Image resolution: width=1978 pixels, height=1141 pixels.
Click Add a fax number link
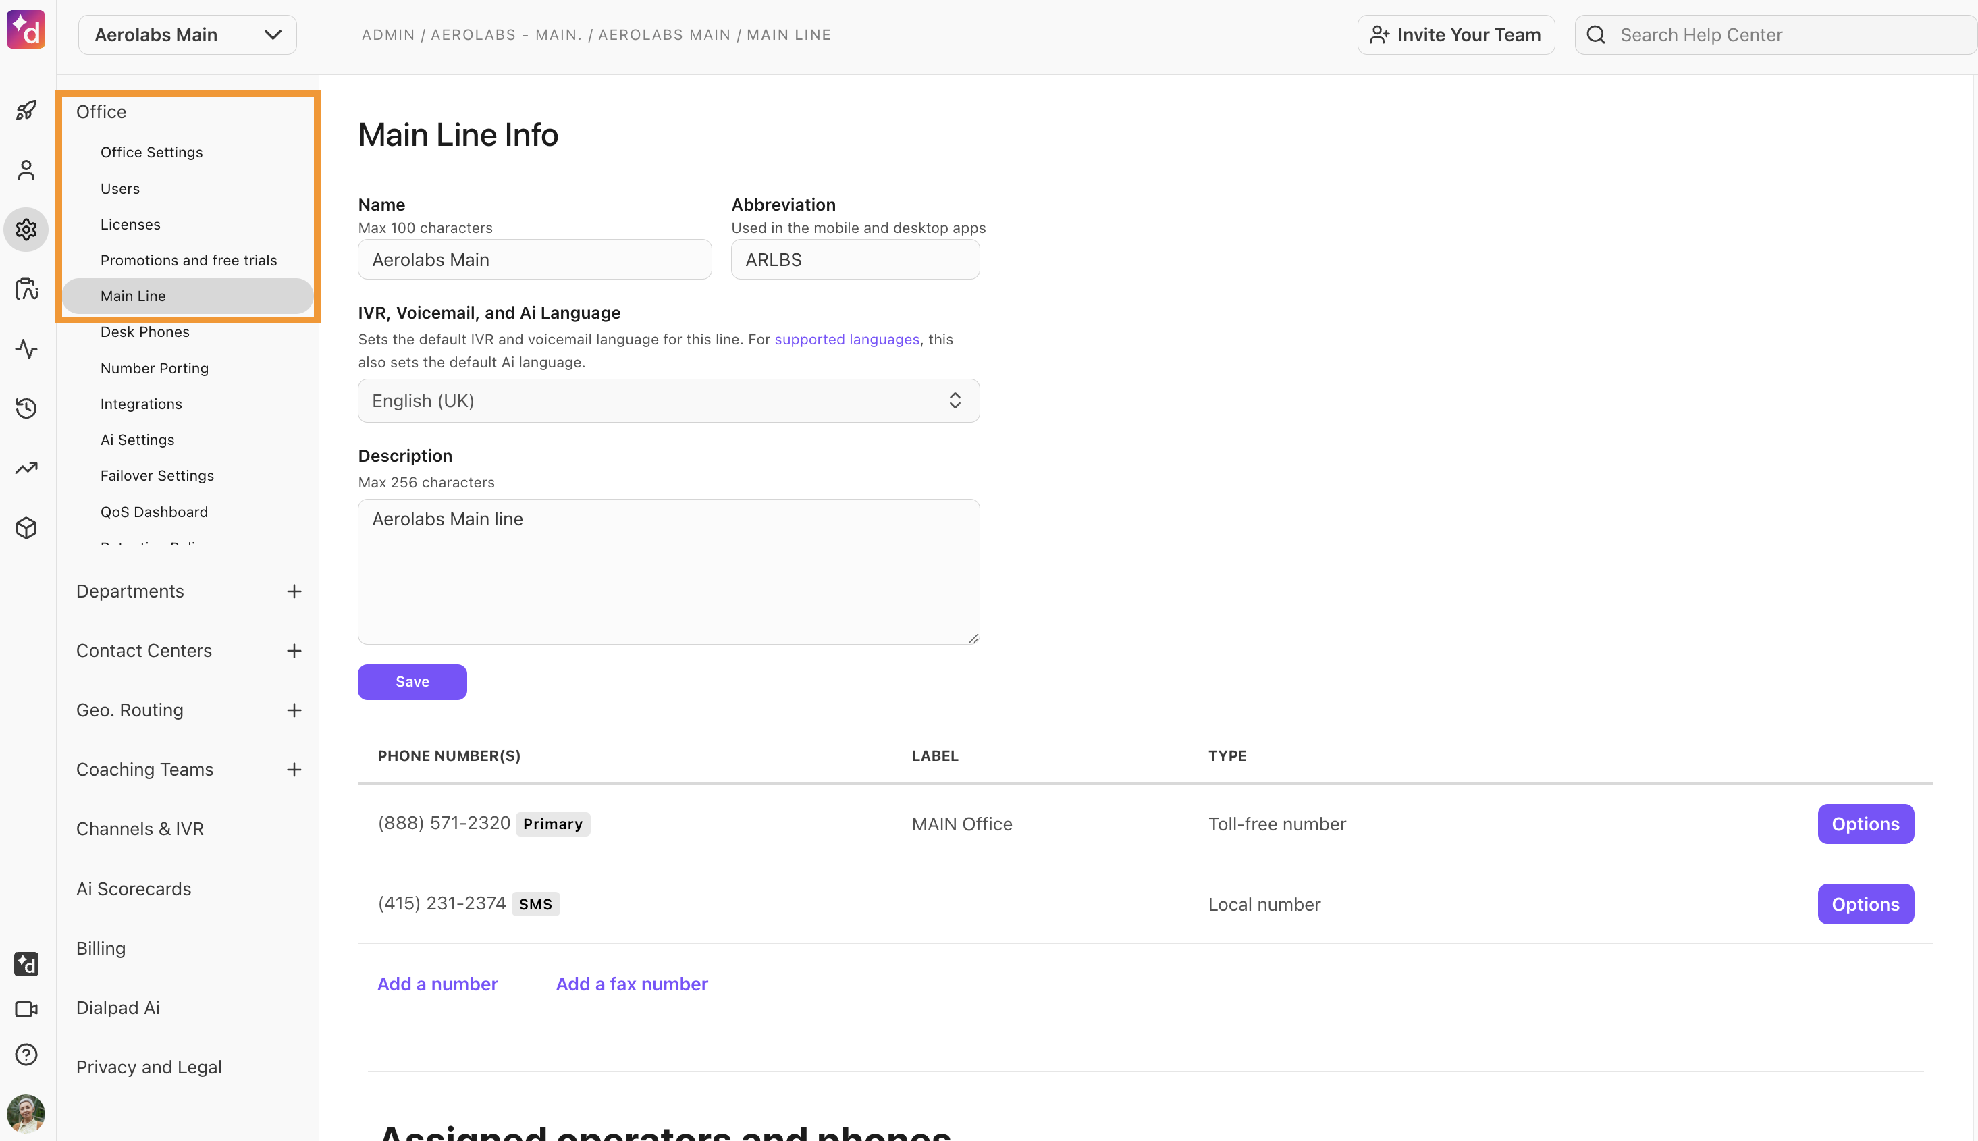click(631, 984)
